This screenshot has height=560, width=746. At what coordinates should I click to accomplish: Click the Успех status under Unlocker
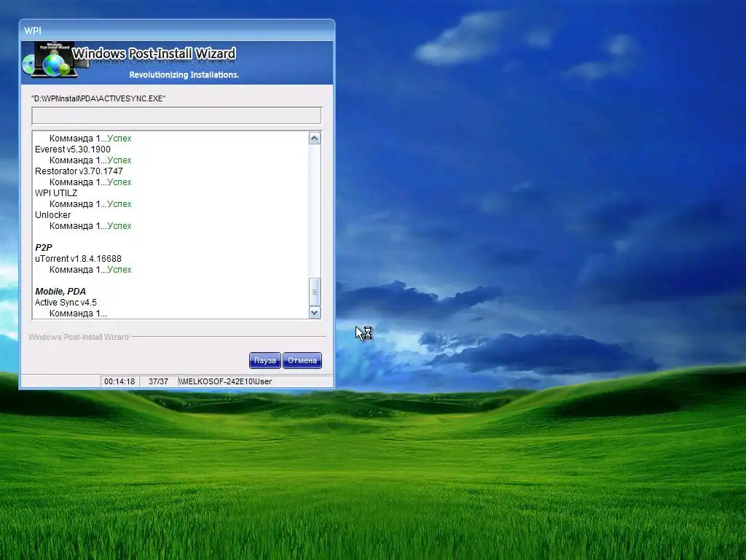119,226
